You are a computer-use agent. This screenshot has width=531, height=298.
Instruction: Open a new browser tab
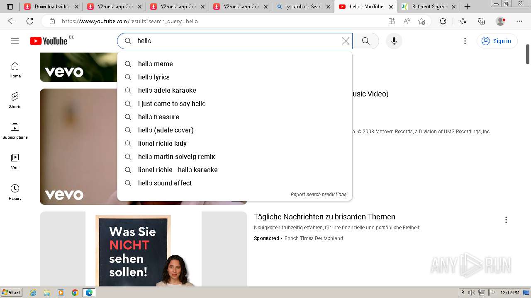pyautogui.click(x=467, y=7)
